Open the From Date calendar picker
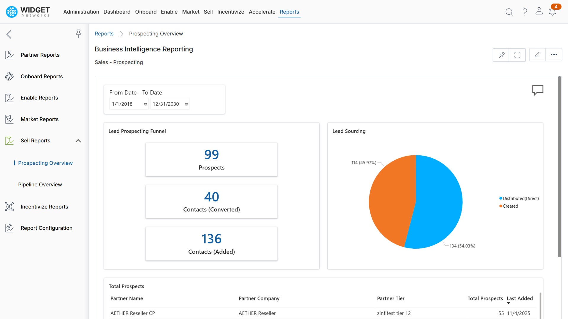Screen dimensions: 568x319 click(145, 104)
